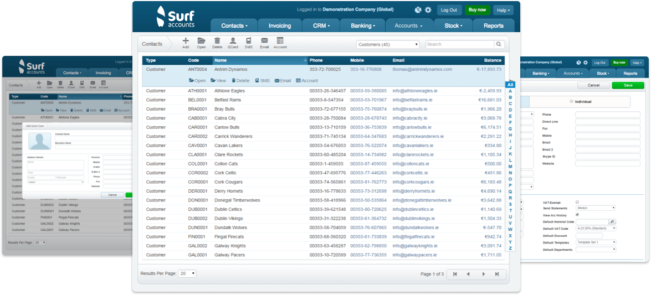Click Email in the Antrim Dynamos row actions
The width and height of the screenshot is (651, 295).
(x=283, y=80)
